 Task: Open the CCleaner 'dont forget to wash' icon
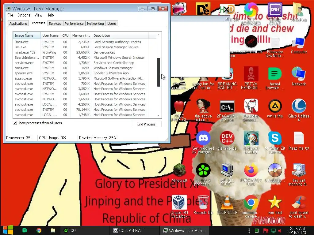[299, 202]
